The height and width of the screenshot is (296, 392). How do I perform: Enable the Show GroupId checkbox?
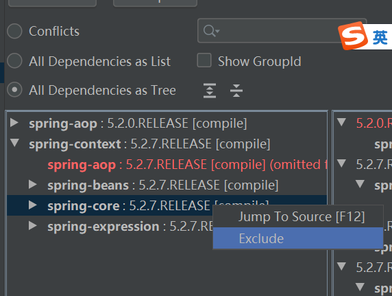point(204,60)
